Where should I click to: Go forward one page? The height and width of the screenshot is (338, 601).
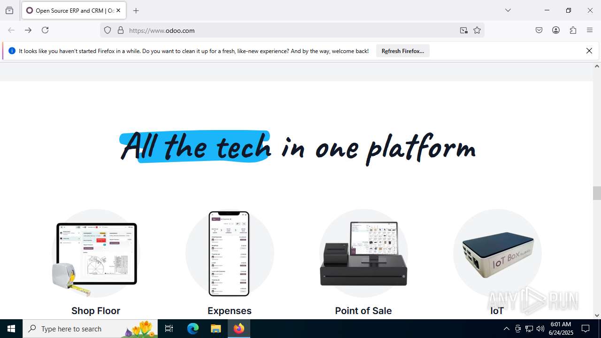point(28,30)
